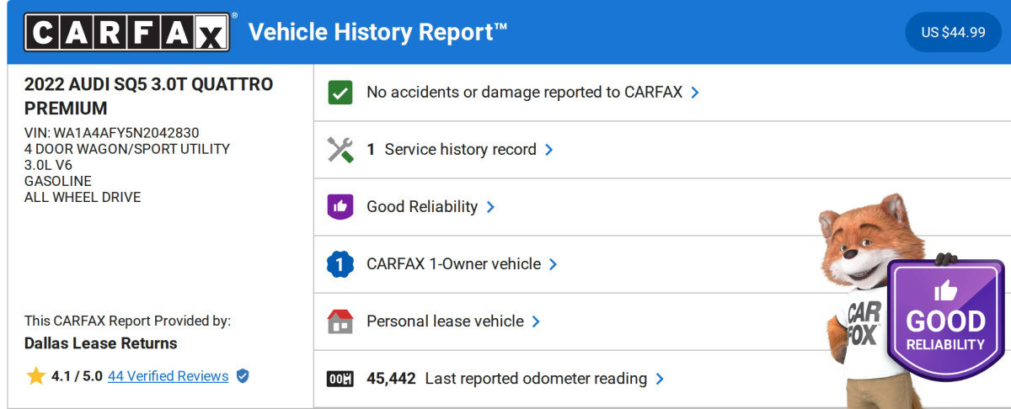Expand the no accidents reported chevron
This screenshot has height=409, width=1011.
click(x=695, y=93)
